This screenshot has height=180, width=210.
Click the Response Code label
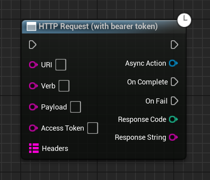[142, 119]
